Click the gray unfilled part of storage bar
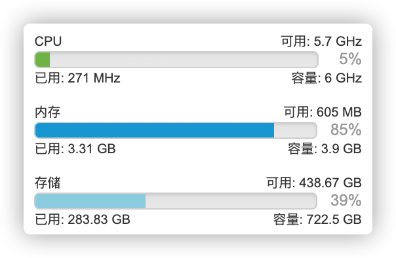Image resolution: width=396 pixels, height=258 pixels. click(231, 201)
